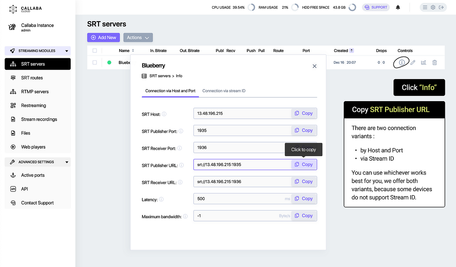
Task: Copy the SRT Receiver URL
Action: click(304, 181)
